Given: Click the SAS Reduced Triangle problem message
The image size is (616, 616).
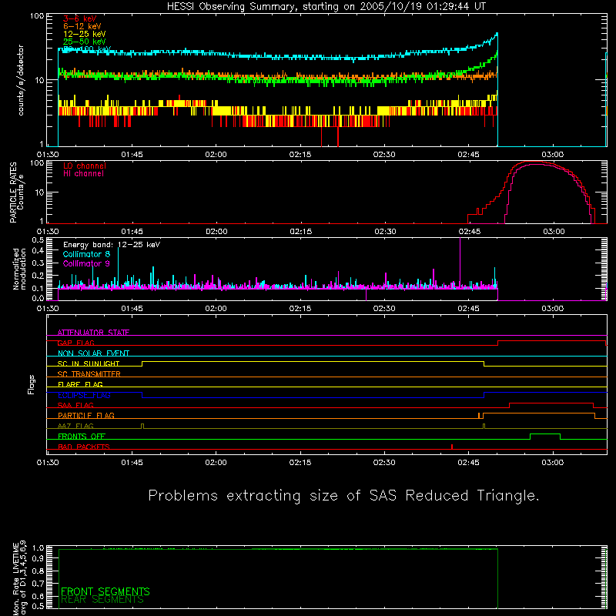Looking at the screenshot, I should point(343,496).
